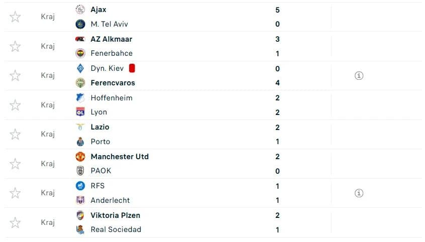The image size is (425, 242).
Task: Favorite the Lazio vs Porto match
Action: [x=15, y=135]
